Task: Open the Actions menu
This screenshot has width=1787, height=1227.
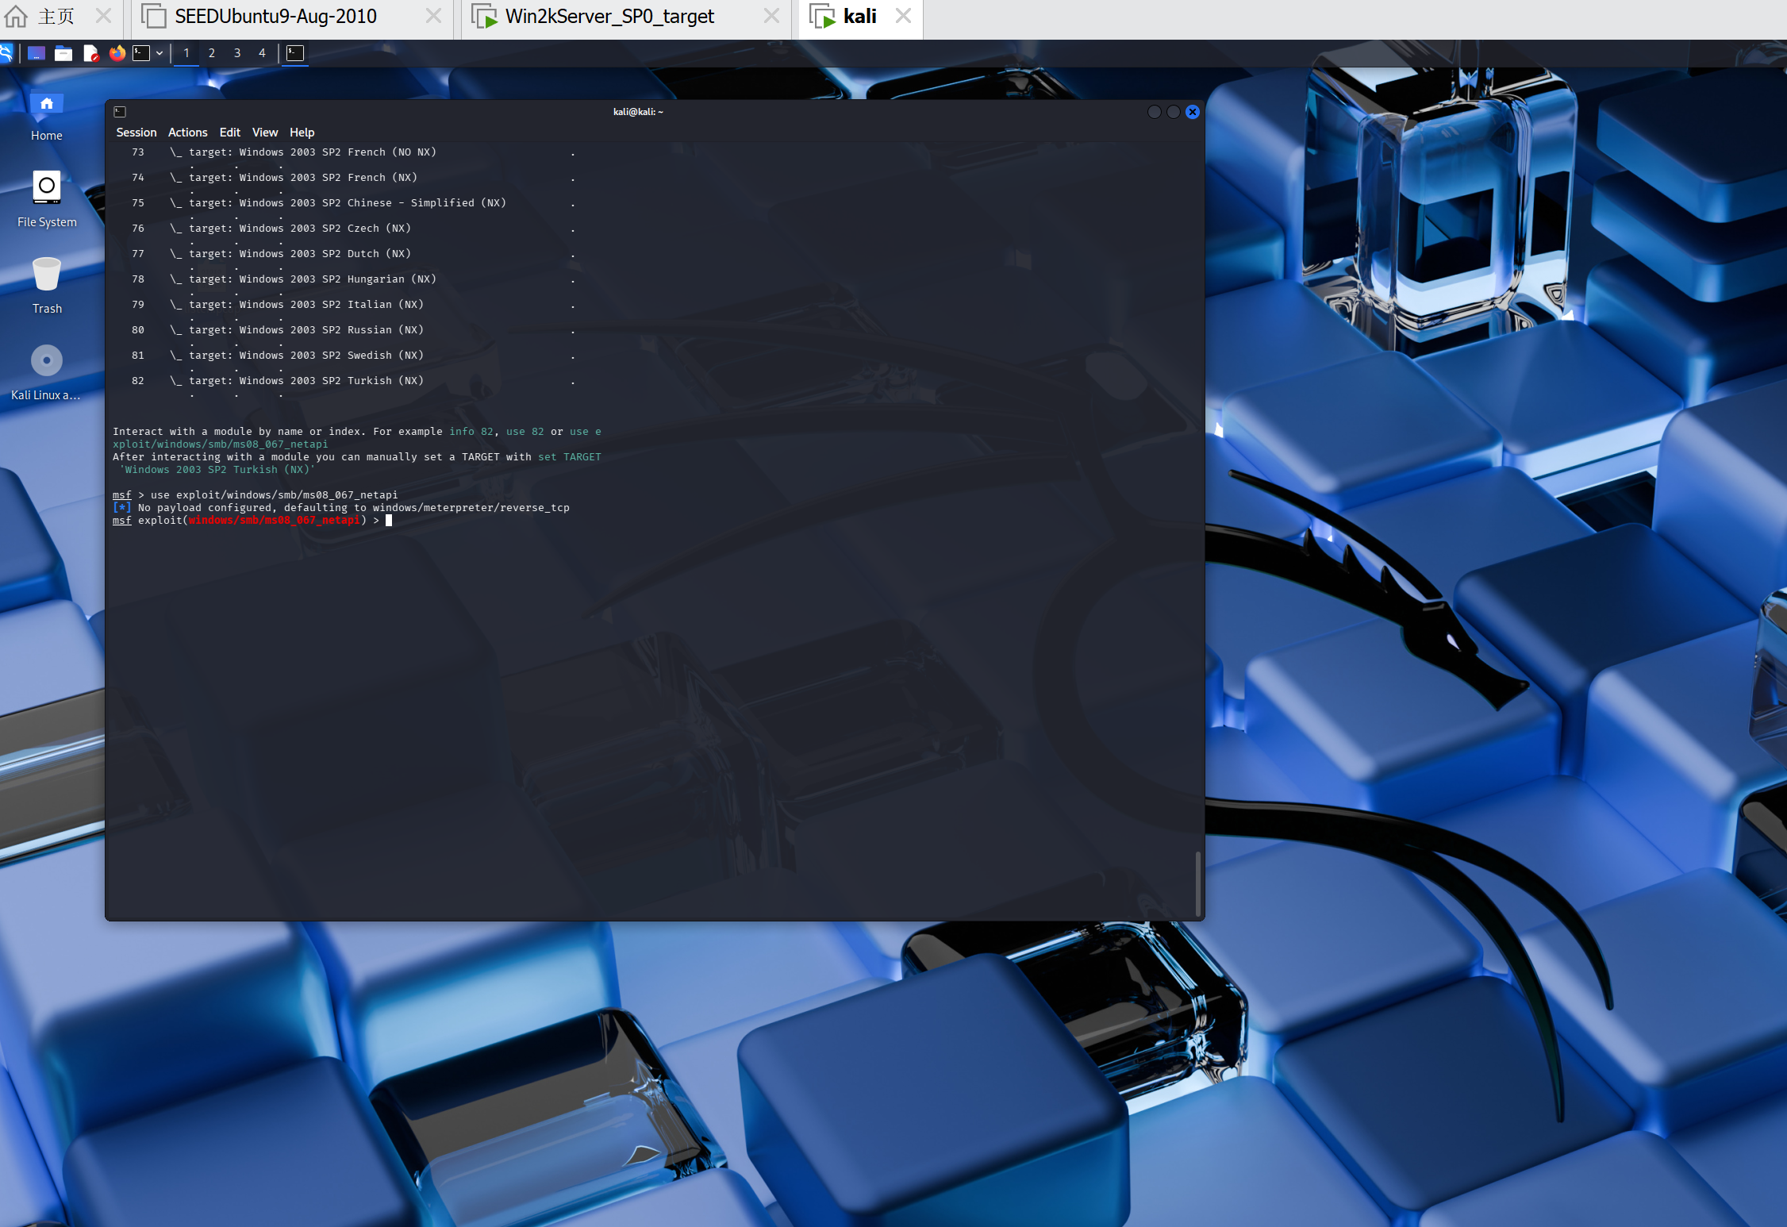Action: pos(187,133)
